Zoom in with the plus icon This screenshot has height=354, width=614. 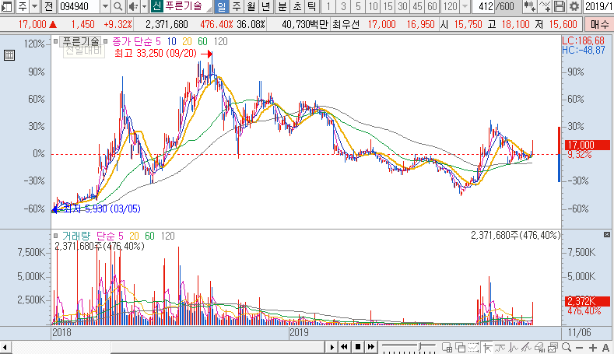(593, 348)
